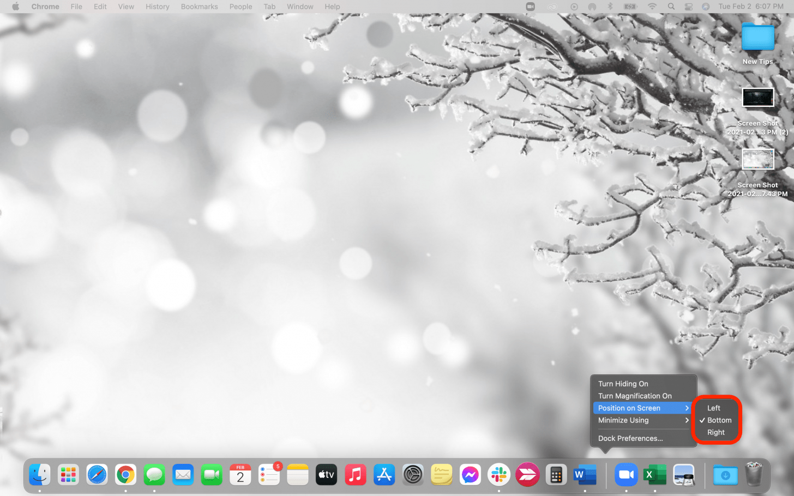Choose Right from the position submenu
The width and height of the screenshot is (794, 496).
[715, 432]
